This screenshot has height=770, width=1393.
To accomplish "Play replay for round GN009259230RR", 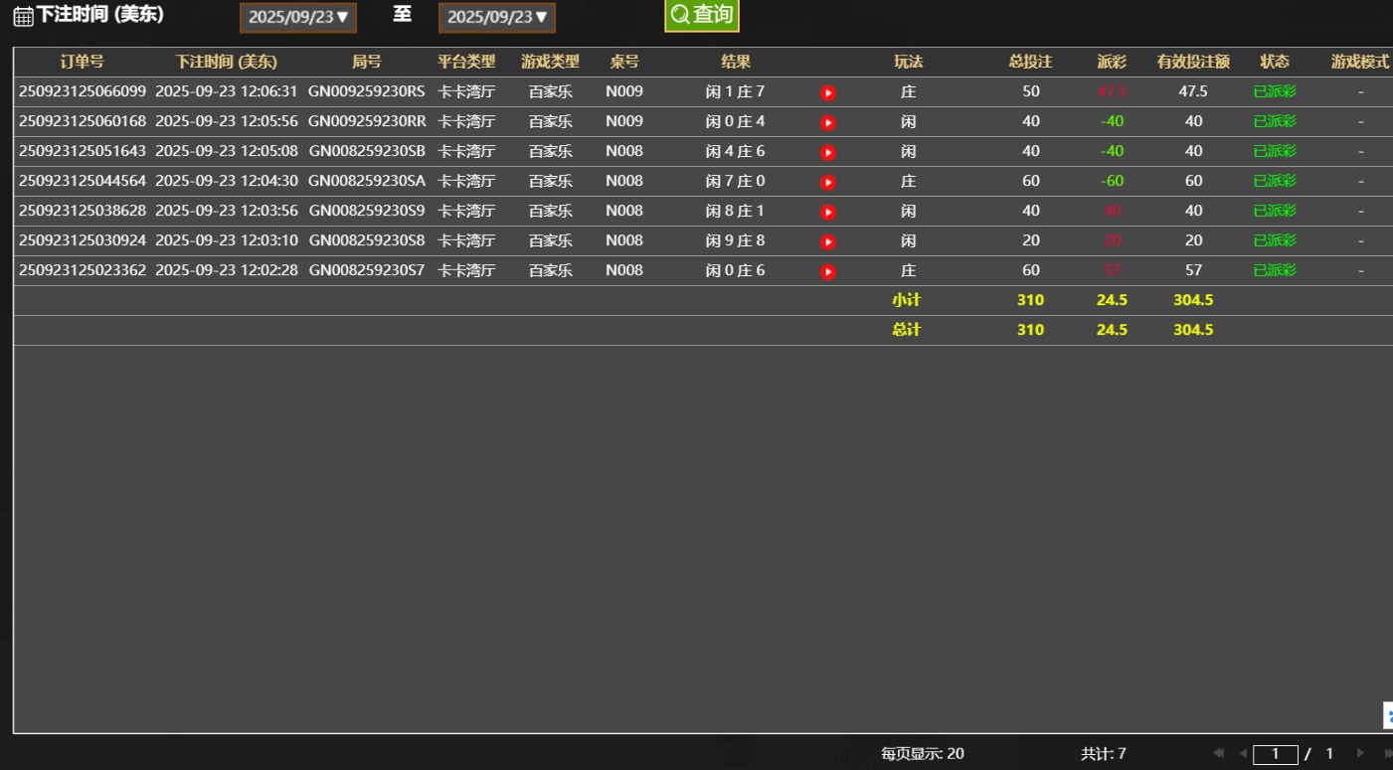I will 827,122.
